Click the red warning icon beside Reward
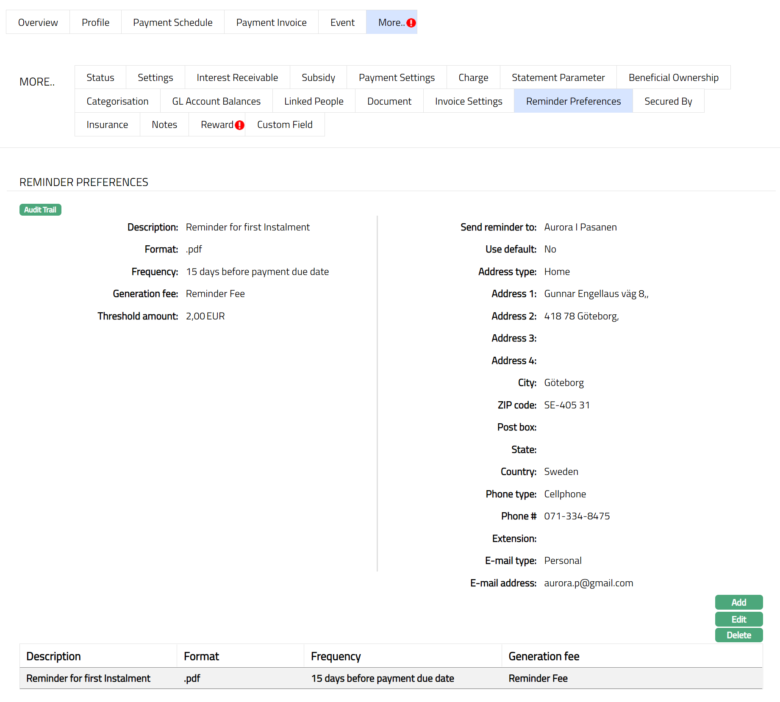 point(239,125)
